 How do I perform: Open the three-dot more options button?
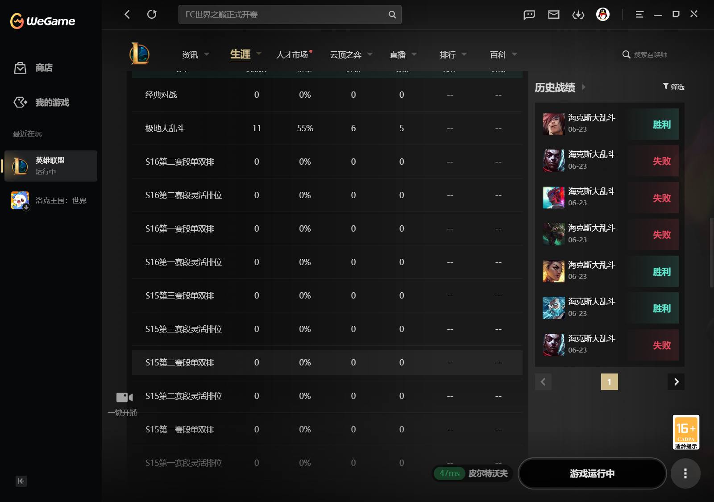[x=685, y=473]
